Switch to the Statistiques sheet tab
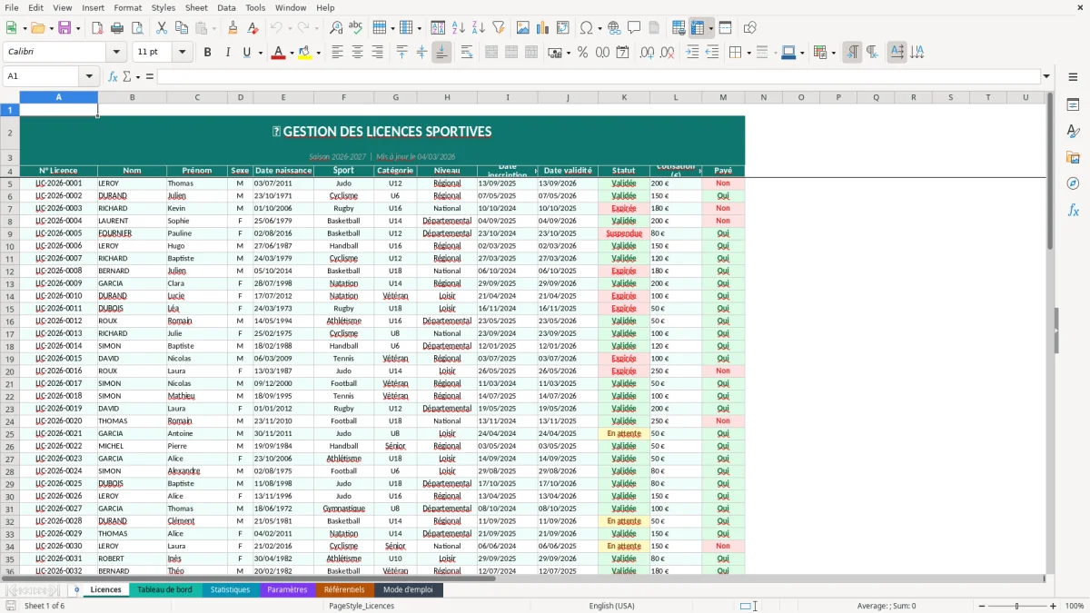This screenshot has width=1090, height=613. point(230,589)
